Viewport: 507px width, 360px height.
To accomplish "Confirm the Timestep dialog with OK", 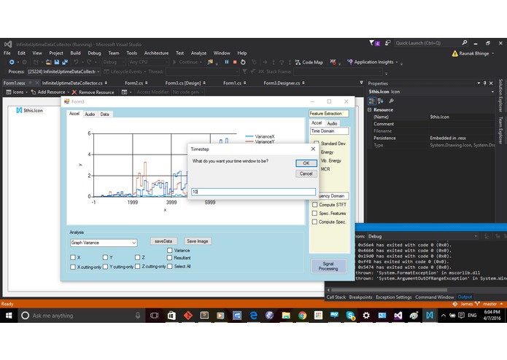I will click(306, 163).
